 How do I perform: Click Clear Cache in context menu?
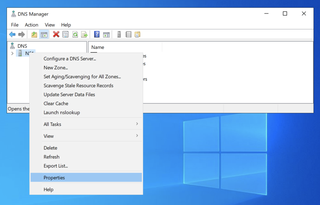click(x=56, y=104)
